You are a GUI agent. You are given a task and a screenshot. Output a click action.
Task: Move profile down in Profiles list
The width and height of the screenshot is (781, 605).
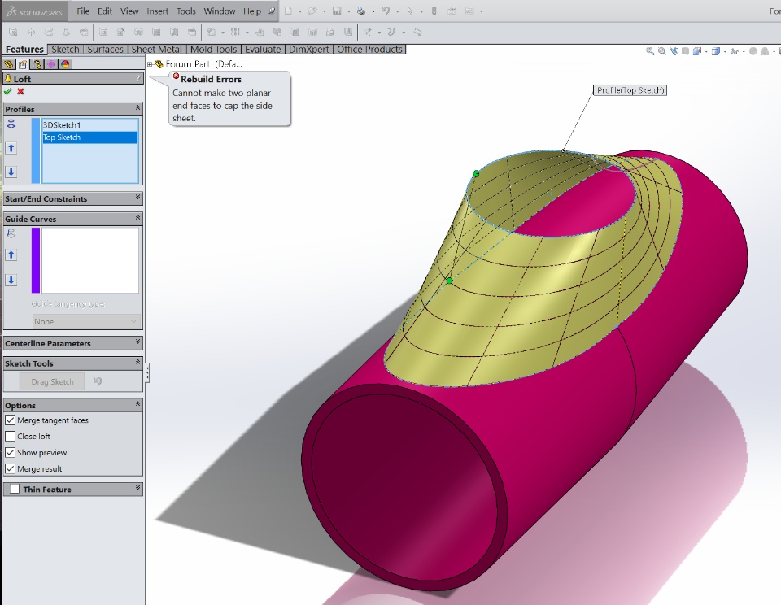click(11, 172)
